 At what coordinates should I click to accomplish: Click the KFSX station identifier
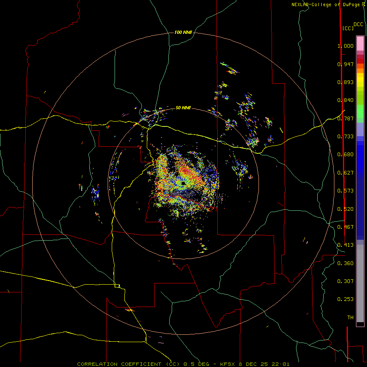(x=228, y=364)
